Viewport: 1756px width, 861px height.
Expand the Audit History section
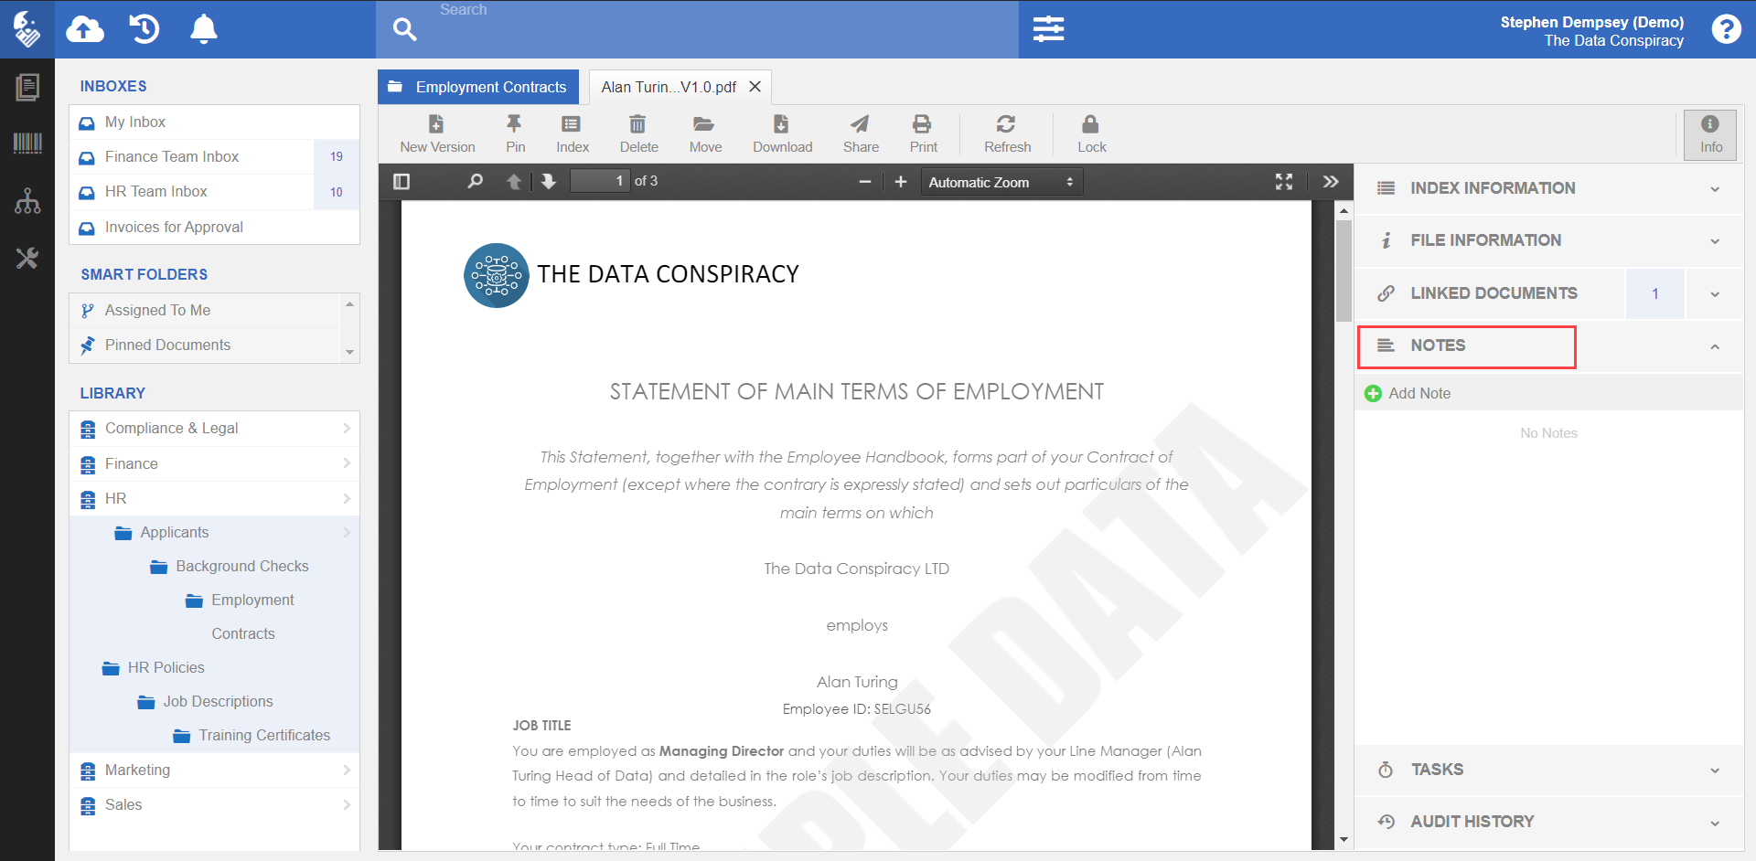tap(1549, 822)
